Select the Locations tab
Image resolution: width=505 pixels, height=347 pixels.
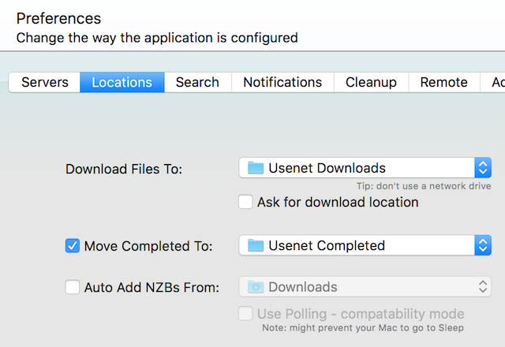click(x=122, y=82)
